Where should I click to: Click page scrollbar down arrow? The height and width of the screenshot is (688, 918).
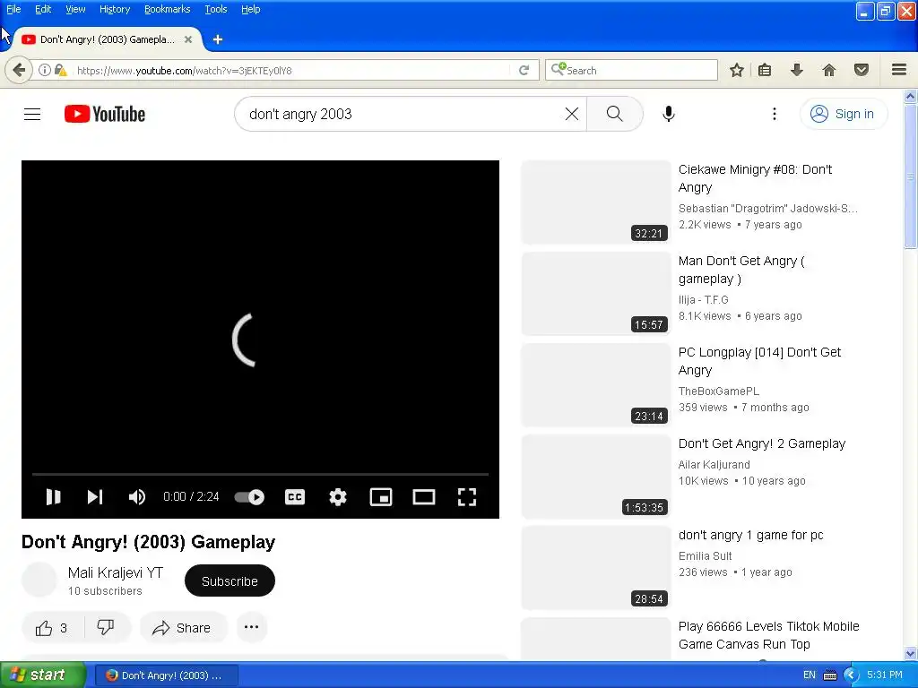tap(911, 653)
